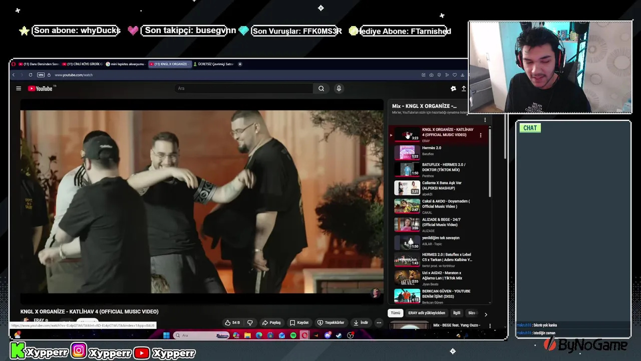Click the Mix playlist title 'Mix - KNGL X ORGANİZE'
Image resolution: width=641 pixels, height=361 pixels.
point(424,106)
